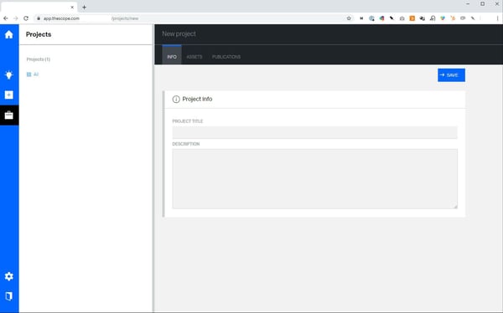Click the Projects (1) label
The width and height of the screenshot is (503, 313).
pyautogui.click(x=39, y=59)
